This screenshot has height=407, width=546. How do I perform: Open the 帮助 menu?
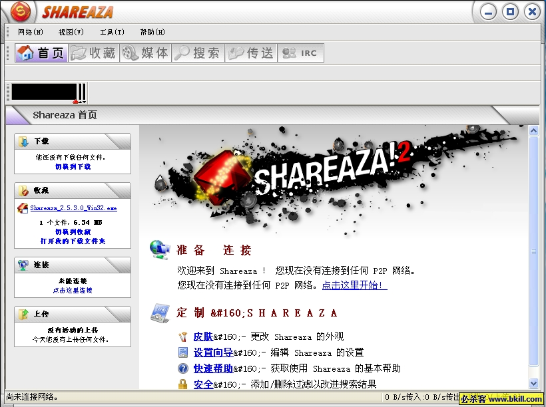tap(152, 32)
